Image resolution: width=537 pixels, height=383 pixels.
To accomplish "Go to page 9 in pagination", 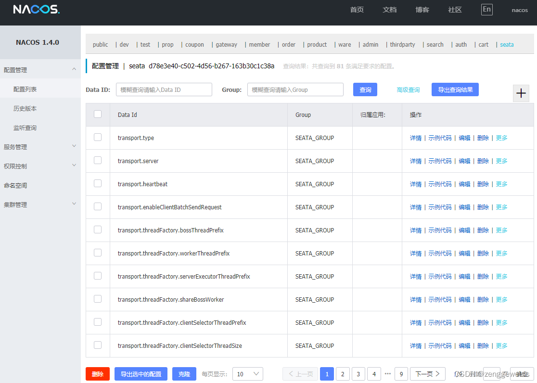I will 401,374.
